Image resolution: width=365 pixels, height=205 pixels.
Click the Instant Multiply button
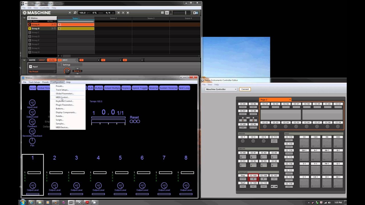click(112, 88)
